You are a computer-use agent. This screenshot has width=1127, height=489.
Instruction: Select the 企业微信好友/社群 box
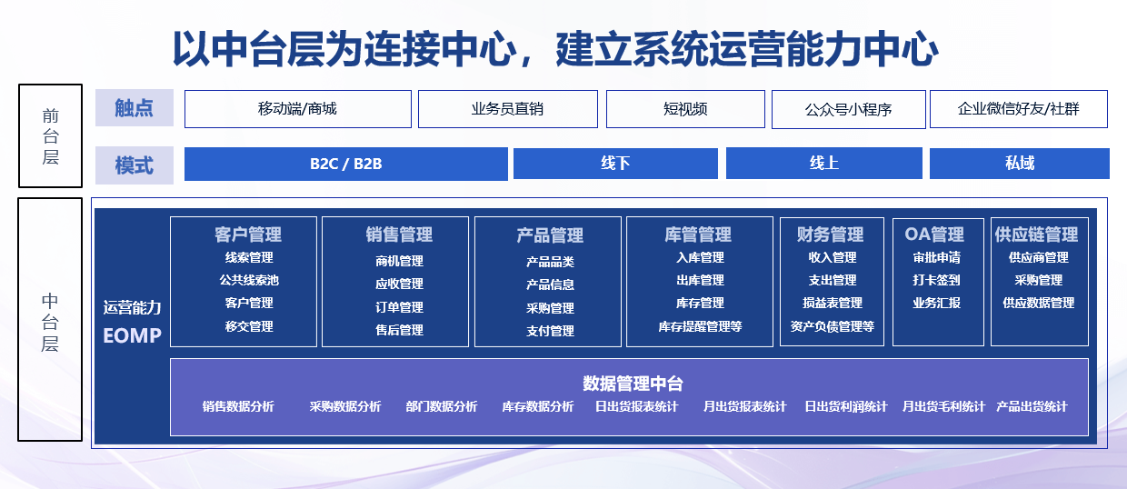point(1018,109)
